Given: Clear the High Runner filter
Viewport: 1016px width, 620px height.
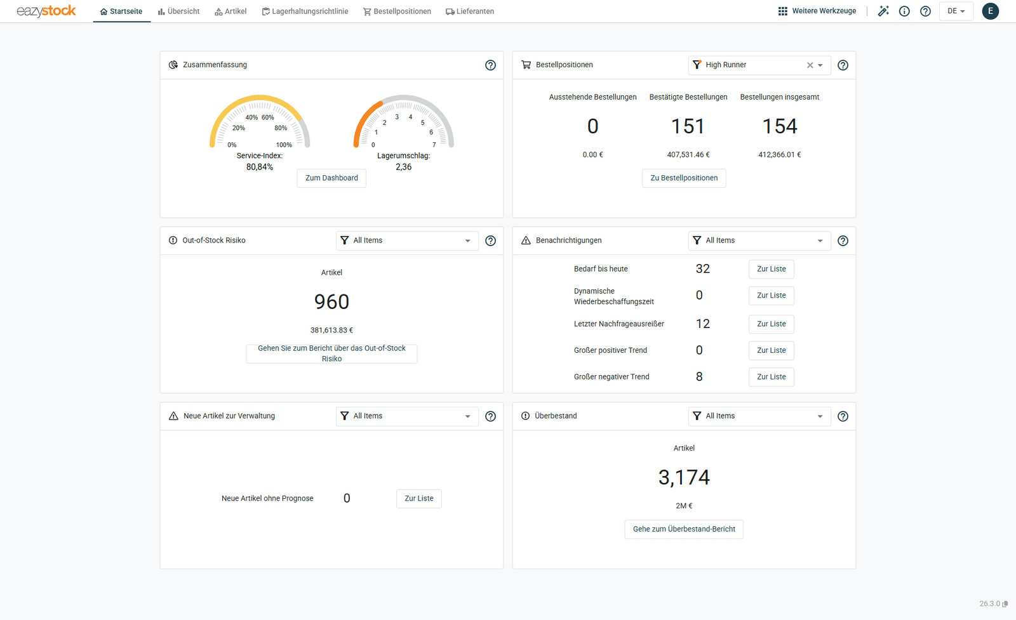Looking at the screenshot, I should point(810,65).
